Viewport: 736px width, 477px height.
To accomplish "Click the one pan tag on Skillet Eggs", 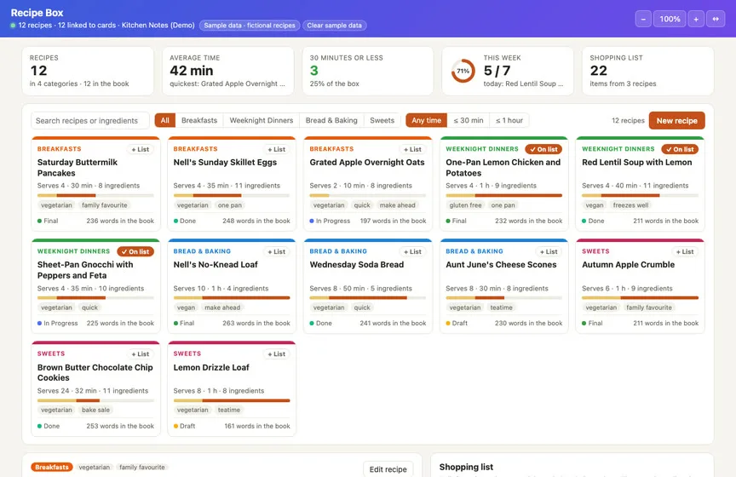I will coord(229,205).
